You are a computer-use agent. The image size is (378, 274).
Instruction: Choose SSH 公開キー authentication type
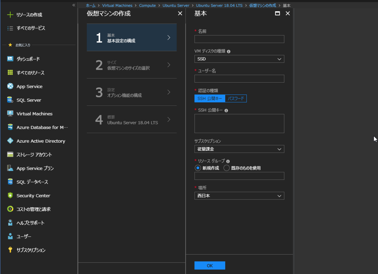point(210,98)
